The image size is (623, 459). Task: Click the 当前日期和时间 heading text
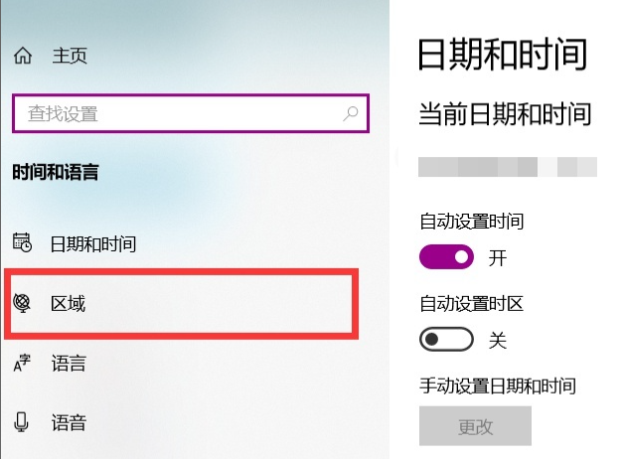pos(505,113)
